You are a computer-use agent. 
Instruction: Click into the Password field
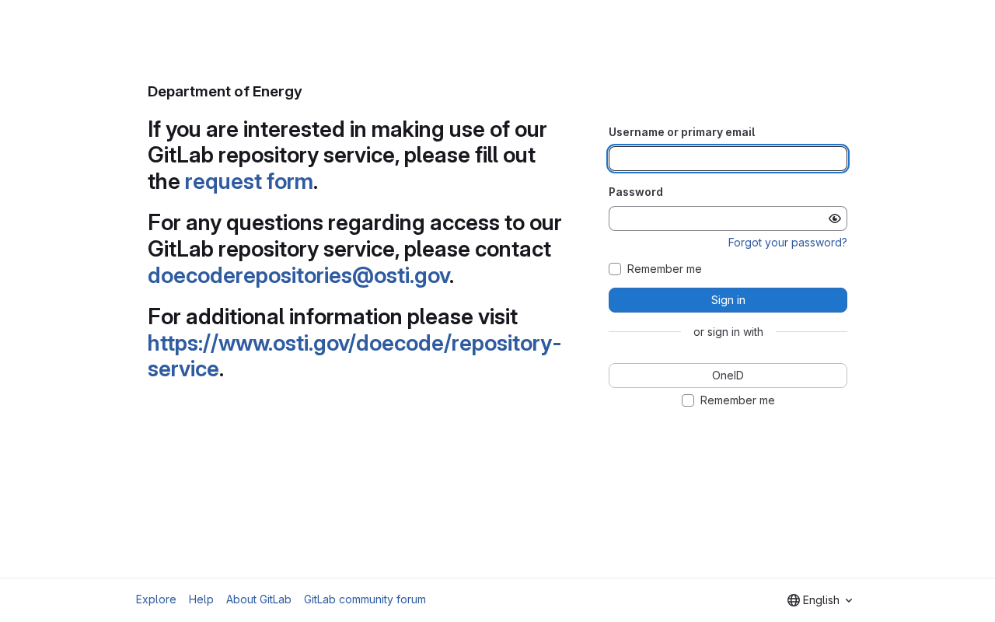pos(717,218)
